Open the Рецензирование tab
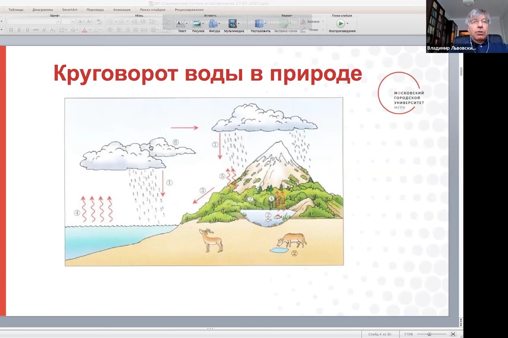This screenshot has height=338, width=508. tap(189, 10)
